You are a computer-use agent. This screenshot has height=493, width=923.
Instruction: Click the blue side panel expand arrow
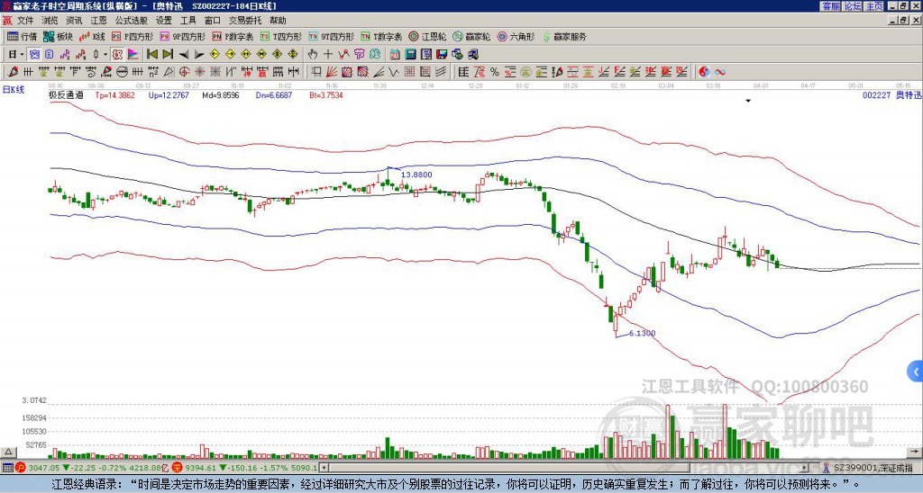pyautogui.click(x=916, y=372)
